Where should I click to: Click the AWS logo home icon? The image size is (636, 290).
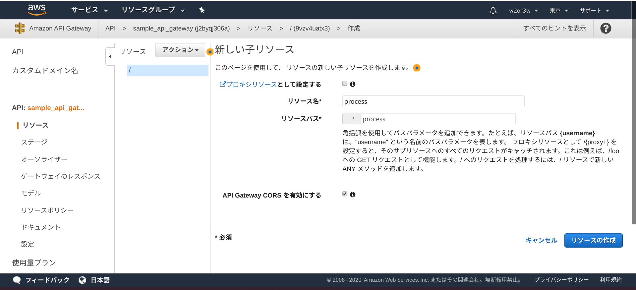point(37,10)
